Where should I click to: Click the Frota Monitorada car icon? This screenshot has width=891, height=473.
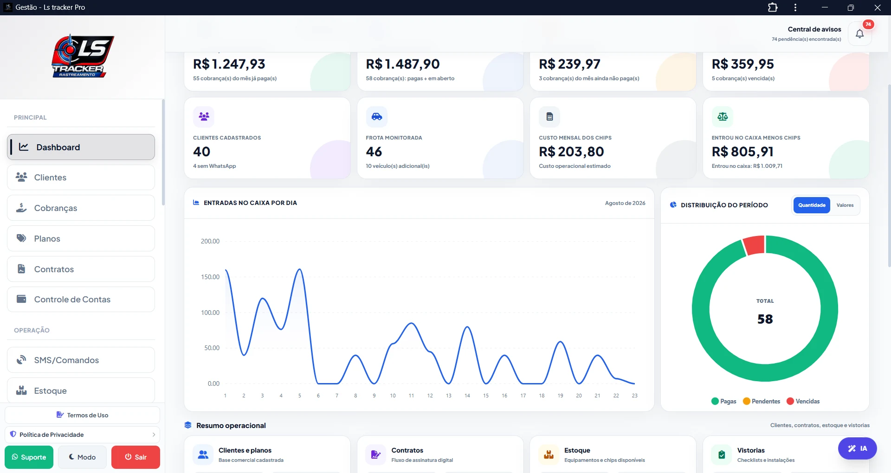tap(377, 116)
